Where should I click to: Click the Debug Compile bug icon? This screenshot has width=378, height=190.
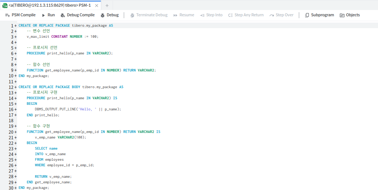point(62,15)
